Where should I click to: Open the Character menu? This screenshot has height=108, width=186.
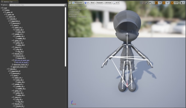(100, 3)
